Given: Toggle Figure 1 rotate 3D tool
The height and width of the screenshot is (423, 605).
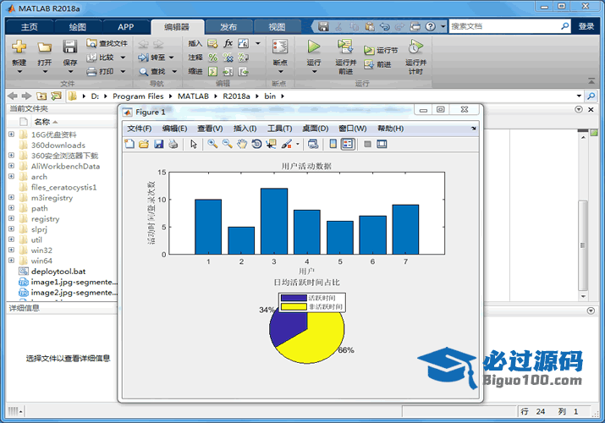Looking at the screenshot, I should [256, 144].
